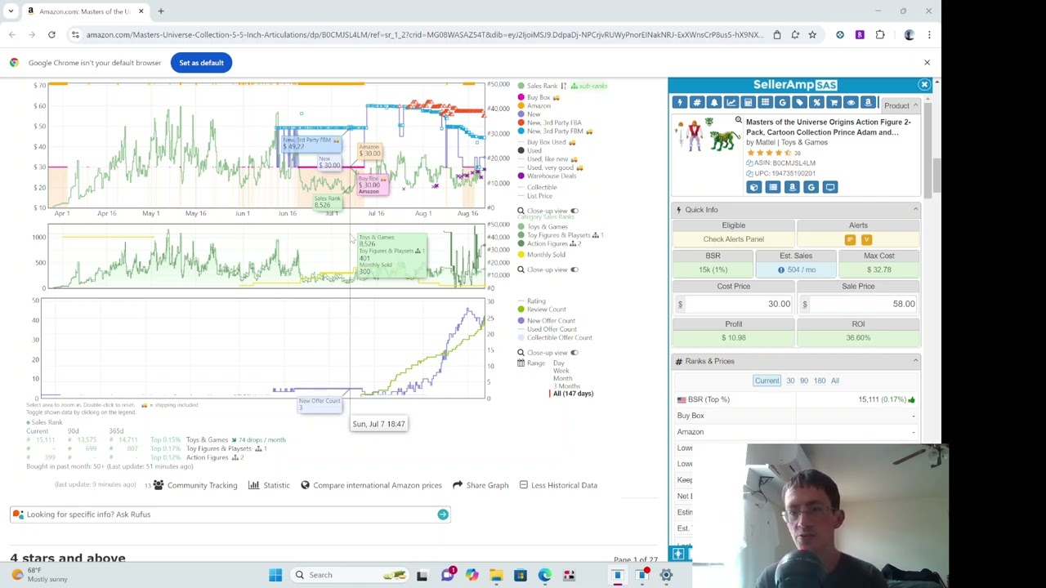
Task: Copy the UPC using the copy icon
Action: (x=749, y=173)
